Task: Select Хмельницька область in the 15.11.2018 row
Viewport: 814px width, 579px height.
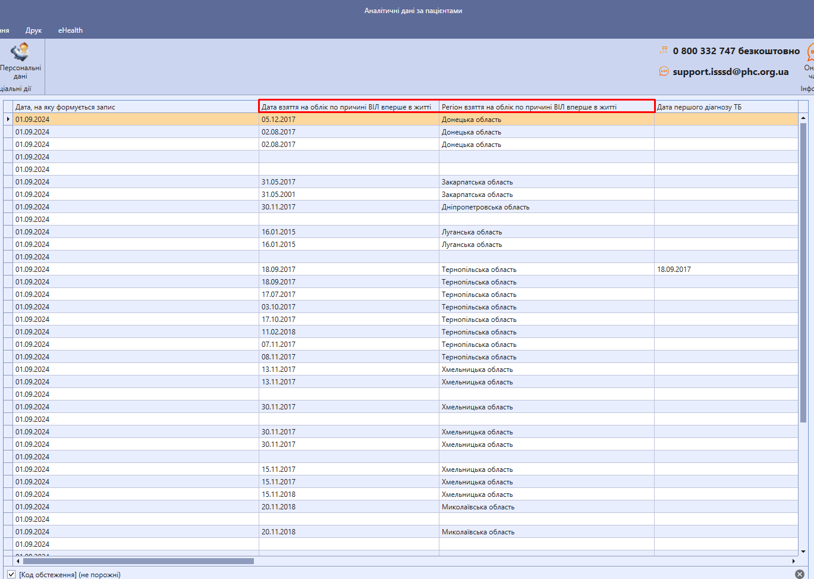Action: coord(546,495)
